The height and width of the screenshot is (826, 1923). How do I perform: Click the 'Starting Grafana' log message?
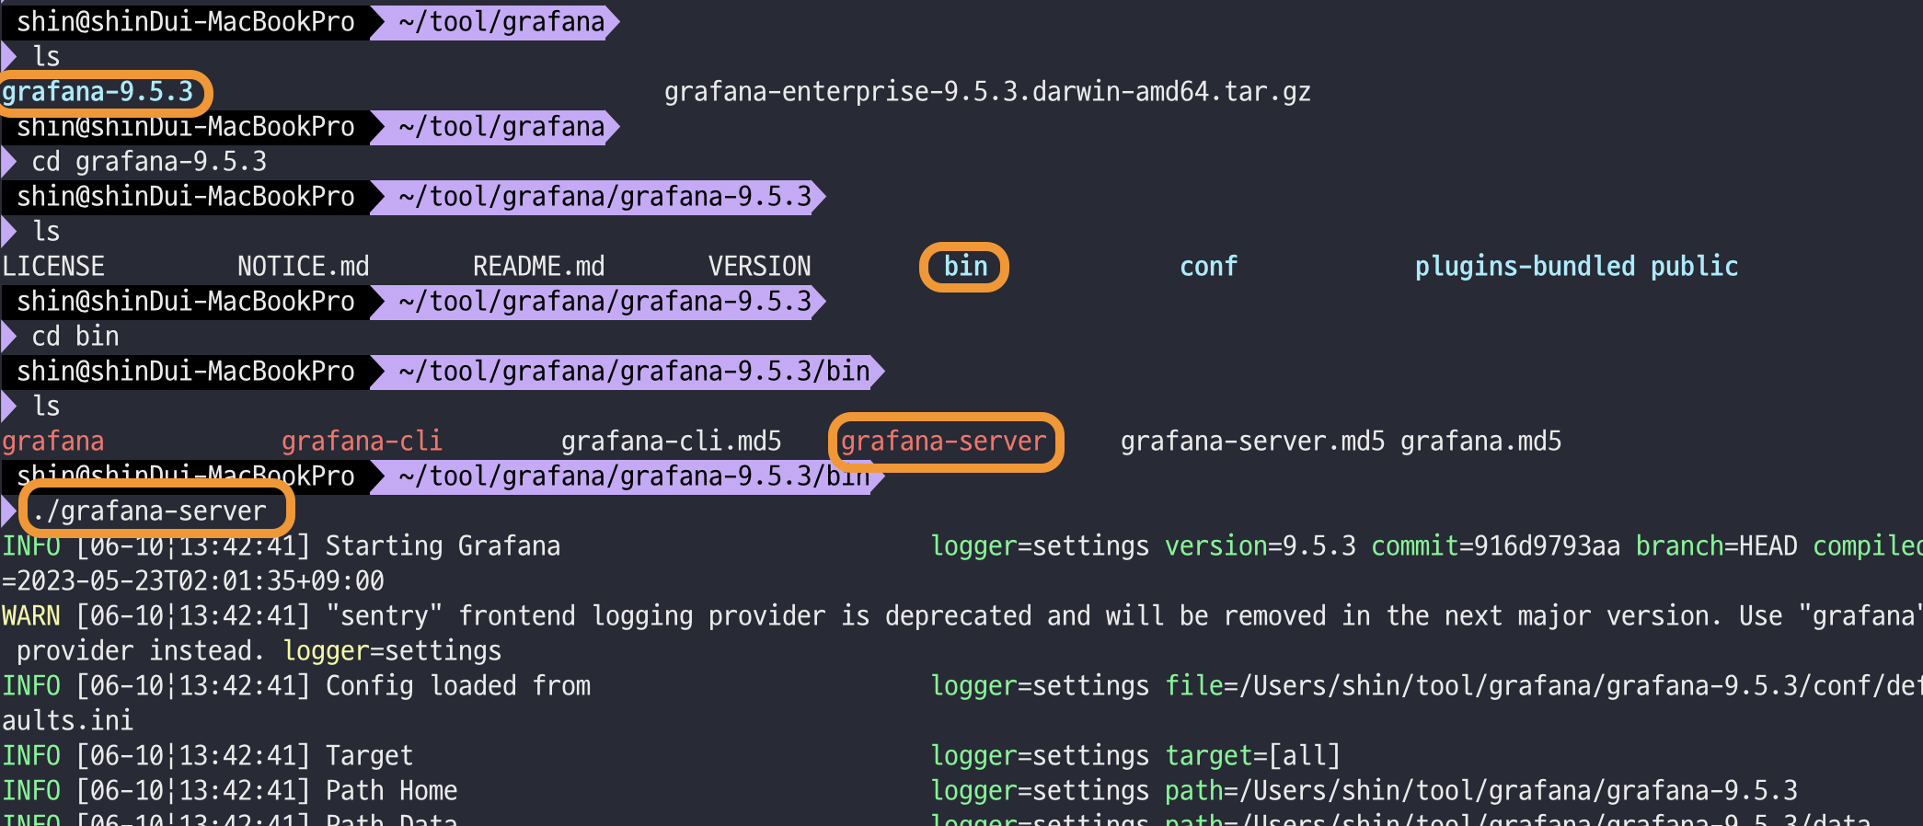pyautogui.click(x=443, y=546)
